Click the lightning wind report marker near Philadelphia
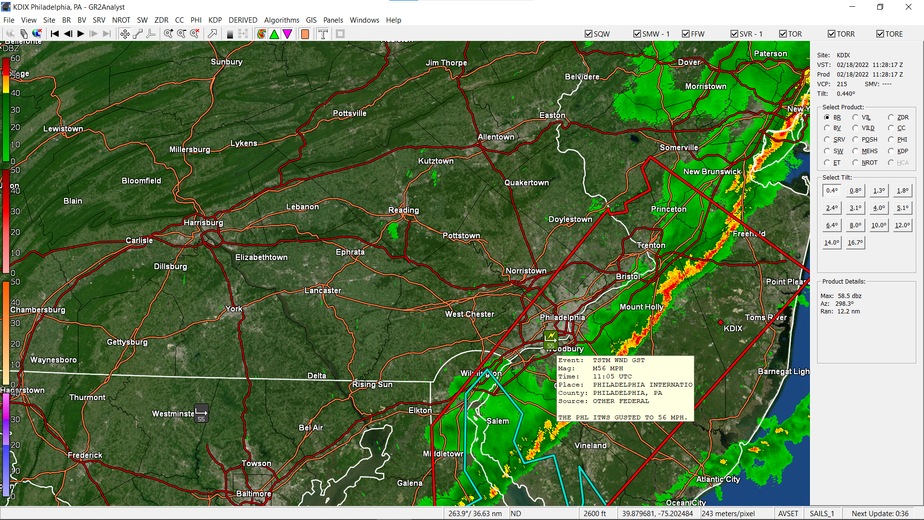Image resolution: width=924 pixels, height=520 pixels. 551,339
